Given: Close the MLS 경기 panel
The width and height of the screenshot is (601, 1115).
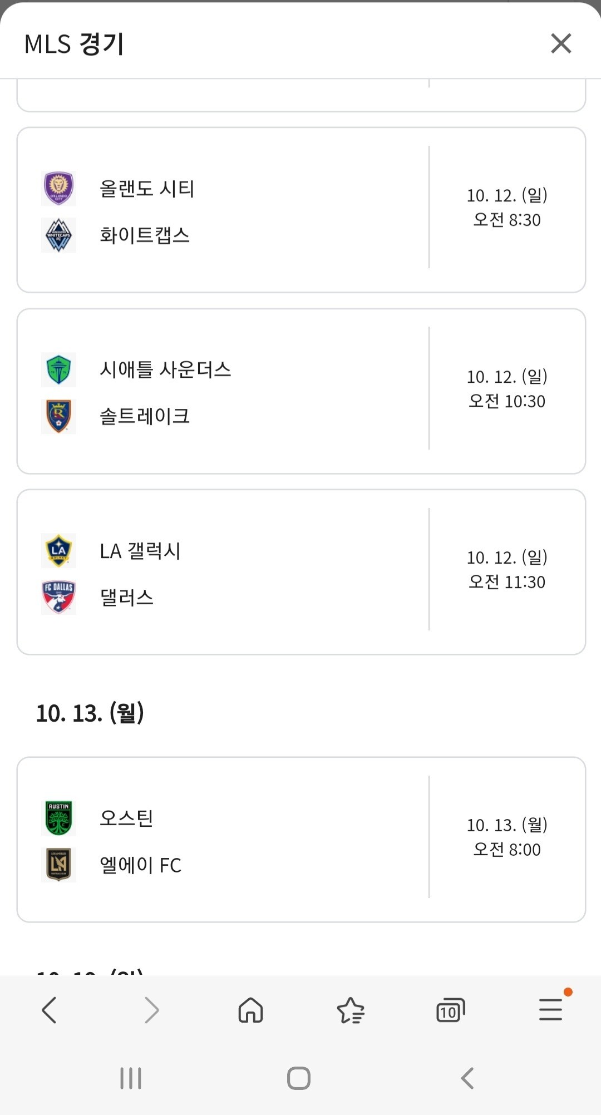Looking at the screenshot, I should [x=561, y=43].
